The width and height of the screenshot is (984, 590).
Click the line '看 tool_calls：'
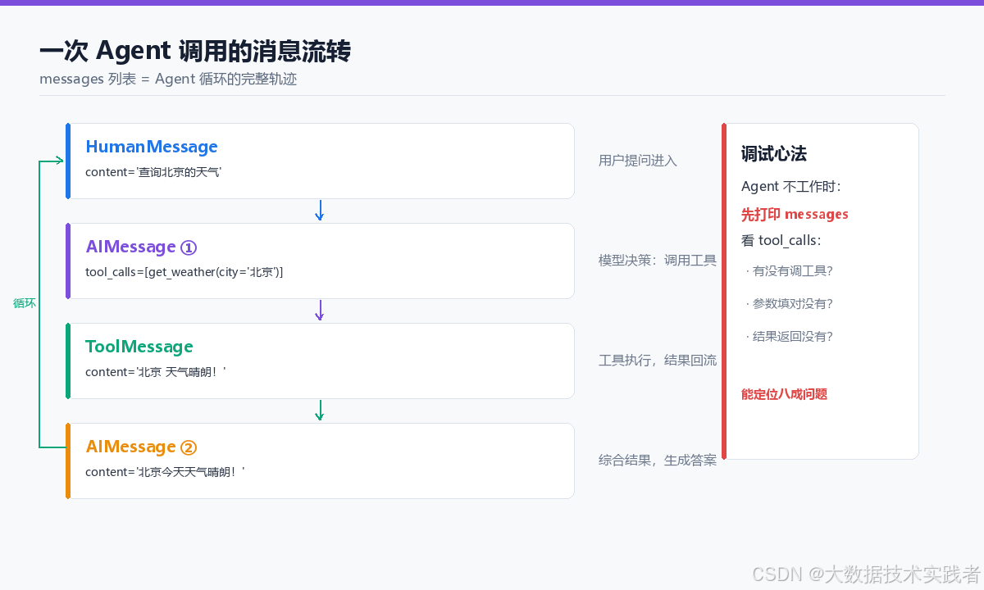point(781,240)
